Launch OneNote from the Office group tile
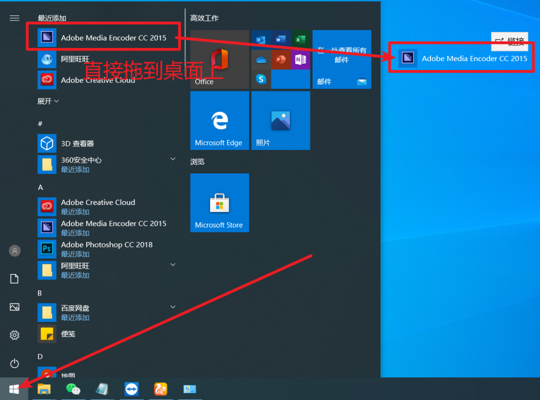540x400 pixels. click(300, 59)
